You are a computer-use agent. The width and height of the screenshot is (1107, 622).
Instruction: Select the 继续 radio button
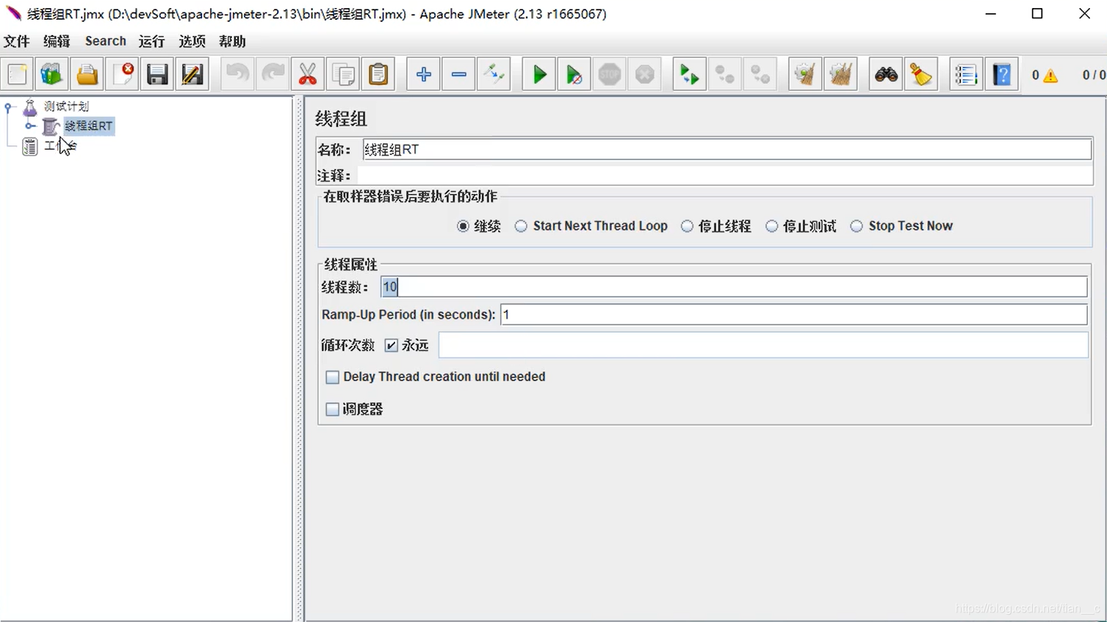pos(463,226)
